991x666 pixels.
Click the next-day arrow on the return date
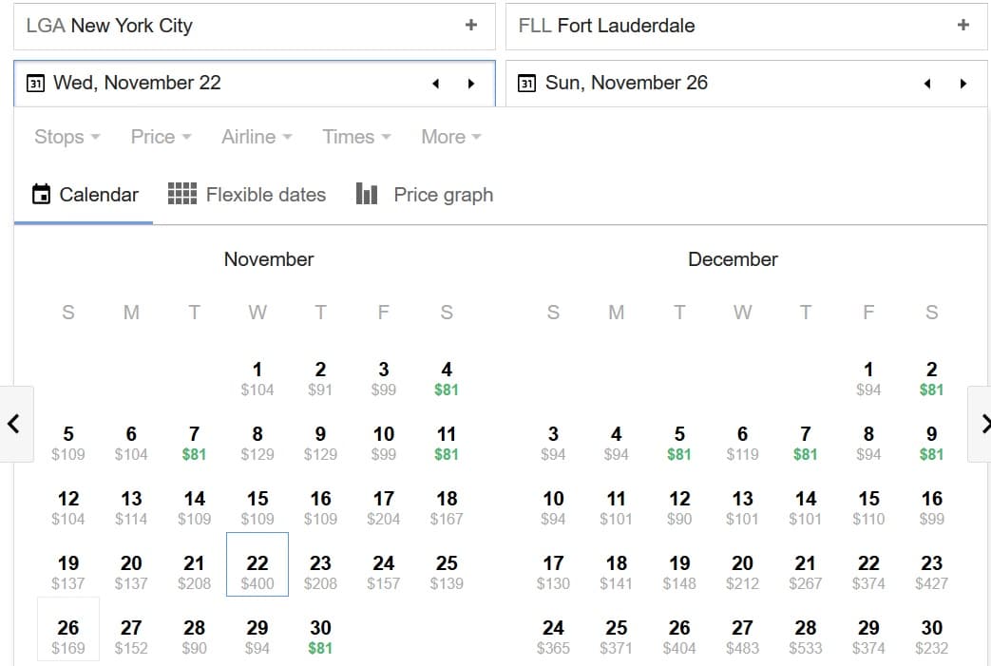[963, 84]
